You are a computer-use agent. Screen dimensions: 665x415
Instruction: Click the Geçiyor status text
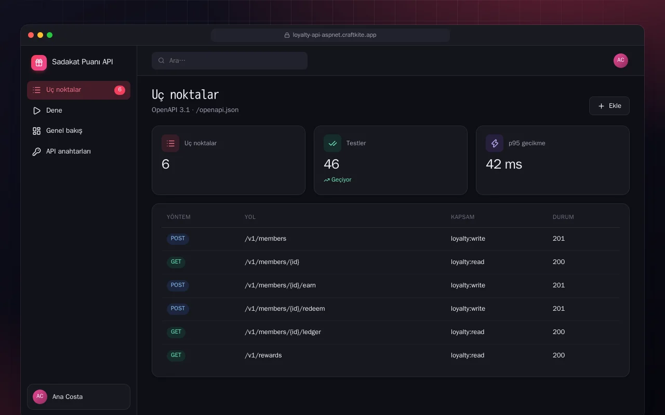click(341, 180)
